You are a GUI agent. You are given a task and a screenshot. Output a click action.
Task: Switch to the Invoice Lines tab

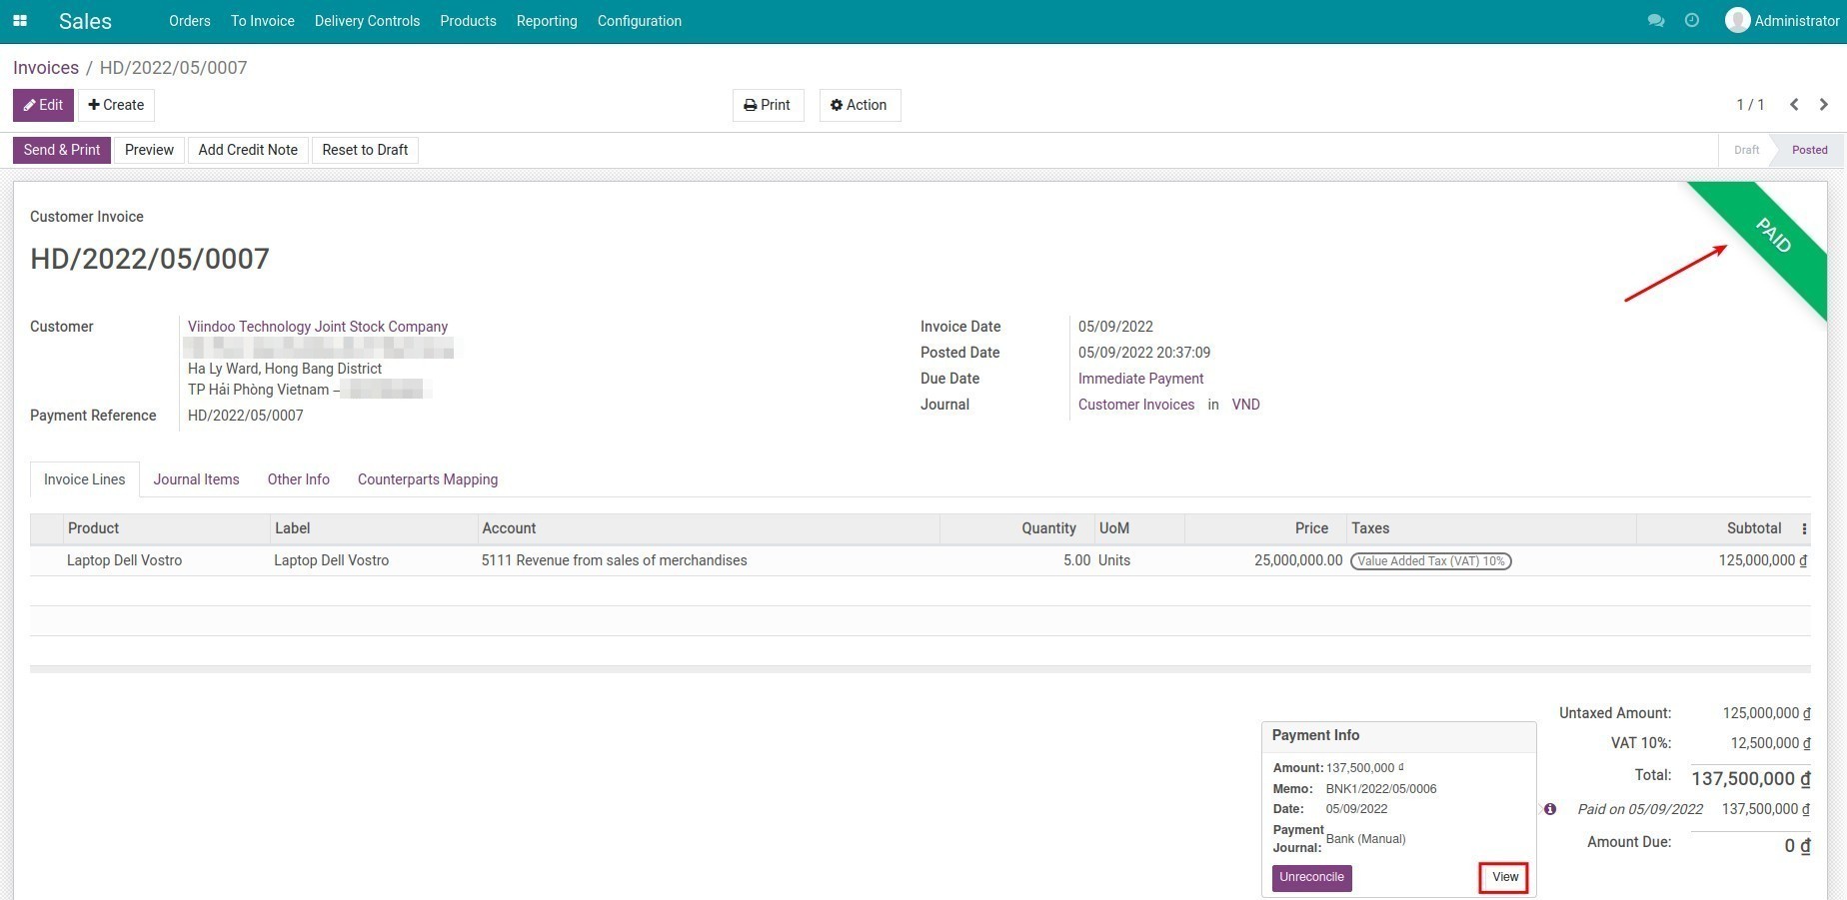[85, 479]
